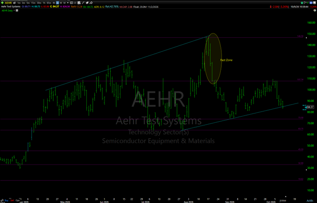Click the -2.84 price change readout

pyautogui.click(x=275, y=7)
